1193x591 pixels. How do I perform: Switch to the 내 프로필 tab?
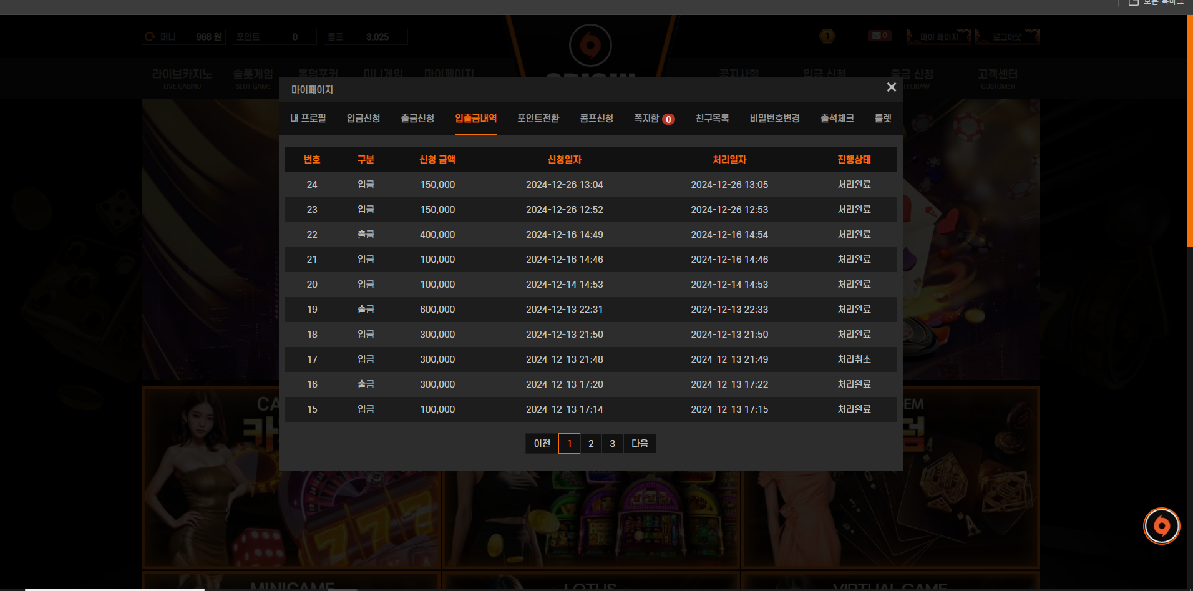(308, 118)
